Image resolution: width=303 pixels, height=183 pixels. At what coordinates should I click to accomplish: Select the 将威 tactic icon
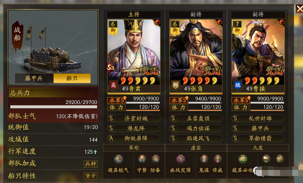pyautogui.click(x=218, y=159)
